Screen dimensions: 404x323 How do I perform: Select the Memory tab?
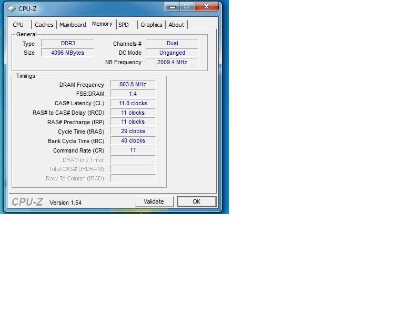pos(102,24)
